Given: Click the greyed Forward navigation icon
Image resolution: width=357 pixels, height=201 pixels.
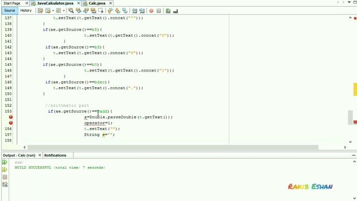Looking at the screenshot, I should [x=59, y=11].
